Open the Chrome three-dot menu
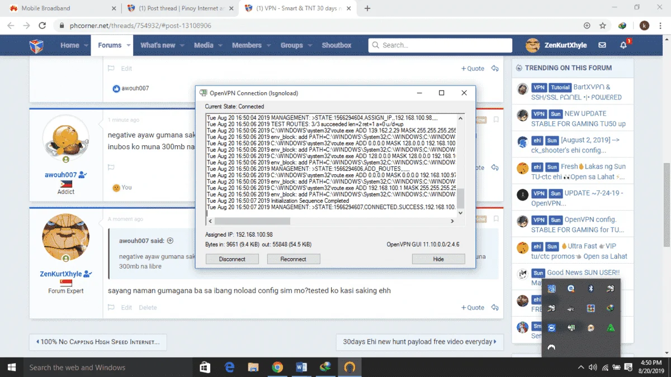Image resolution: width=671 pixels, height=377 pixels. pyautogui.click(x=661, y=26)
